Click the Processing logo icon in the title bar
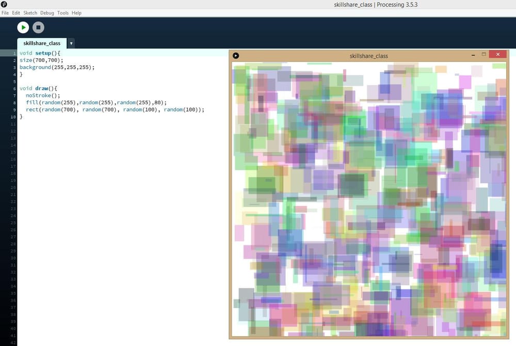This screenshot has width=516, height=346. 4,4
